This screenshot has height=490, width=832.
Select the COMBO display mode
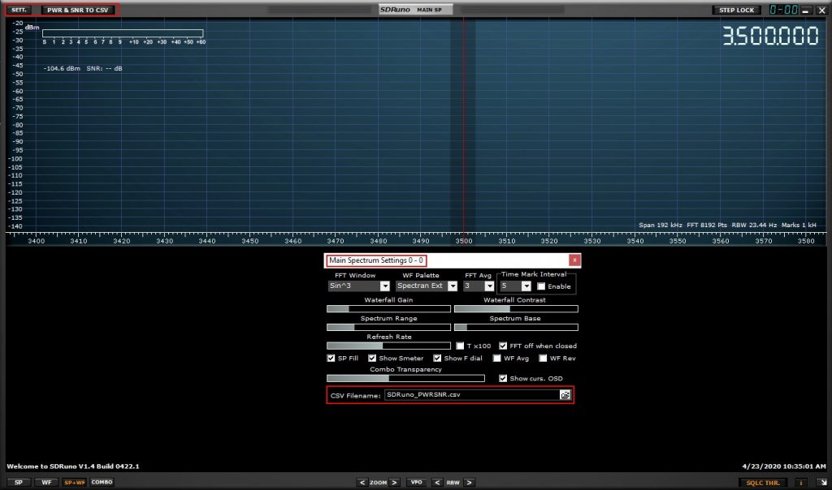(x=102, y=482)
